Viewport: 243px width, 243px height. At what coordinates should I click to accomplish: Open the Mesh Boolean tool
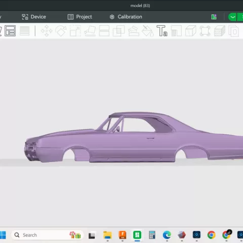118,31
